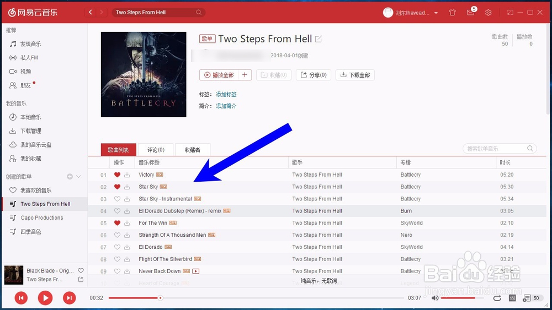
Task: Download the song For The Win
Action: 127,223
